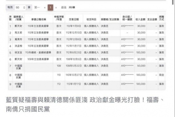The height and width of the screenshot is (117, 175).
Task: Select candidate 鄭天財 in row 1
Action: pyautogui.click(x=18, y=26)
